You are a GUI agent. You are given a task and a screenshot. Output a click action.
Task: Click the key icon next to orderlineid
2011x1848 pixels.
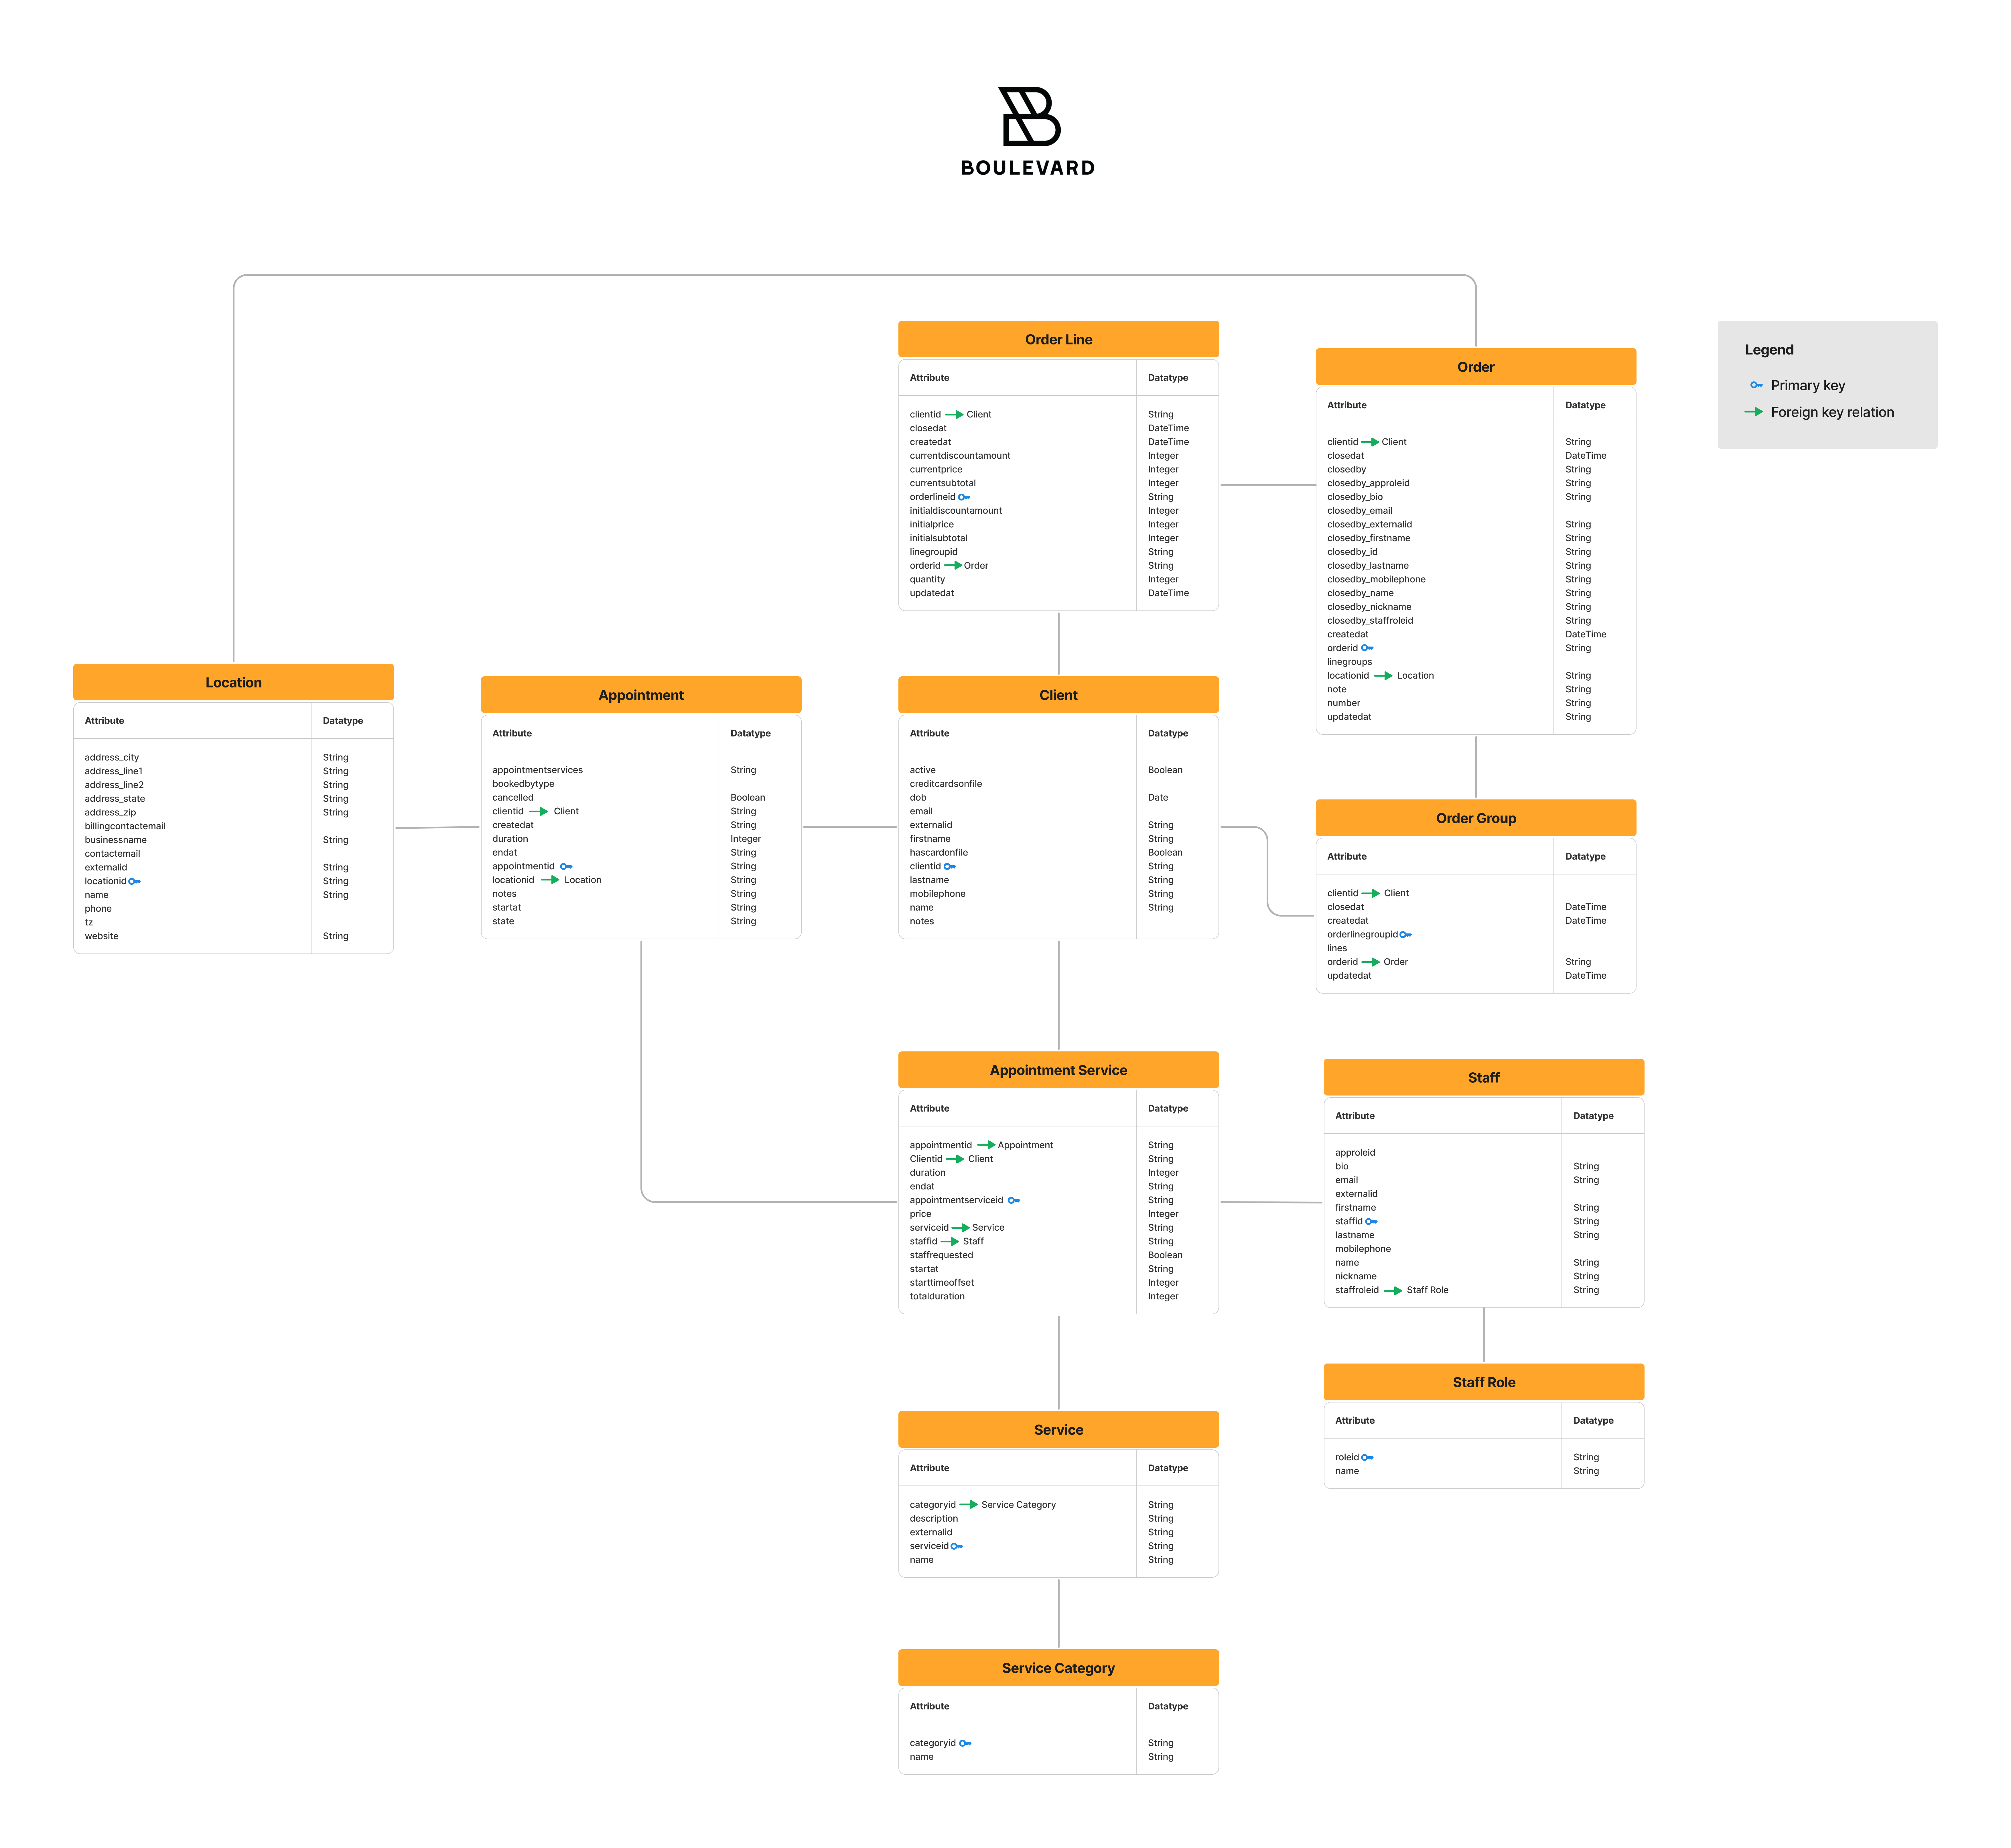click(964, 497)
